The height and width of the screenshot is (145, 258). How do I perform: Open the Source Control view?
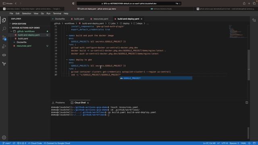[4, 37]
